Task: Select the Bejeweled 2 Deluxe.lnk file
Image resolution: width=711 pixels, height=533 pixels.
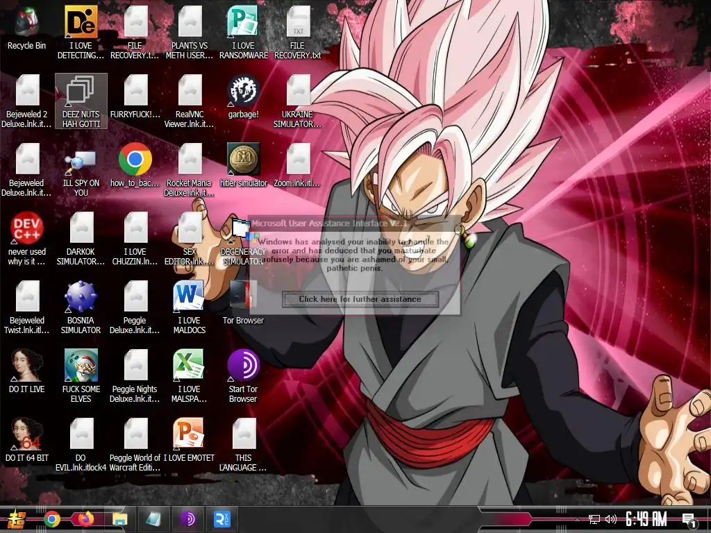Action: click(26, 101)
